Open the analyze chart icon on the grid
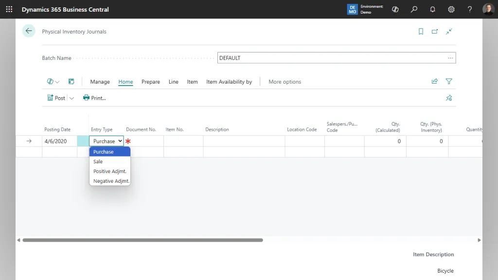Viewport: 498px width, 280px height. [x=71, y=81]
